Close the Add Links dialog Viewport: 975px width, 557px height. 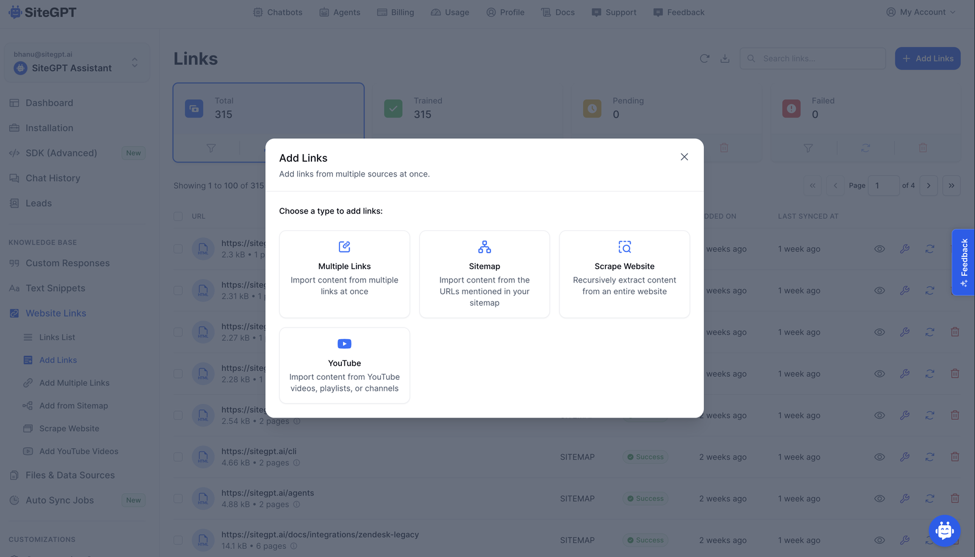(x=684, y=157)
